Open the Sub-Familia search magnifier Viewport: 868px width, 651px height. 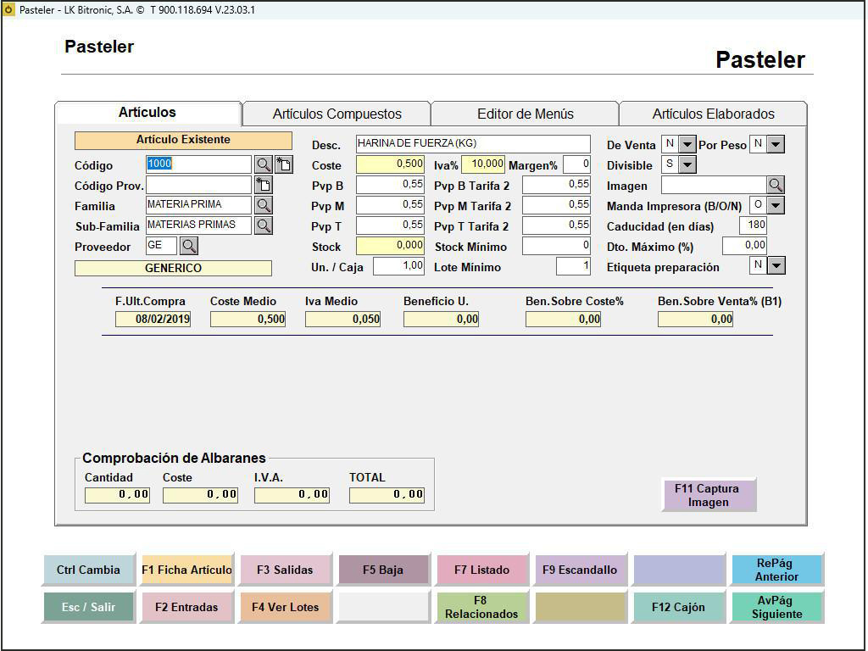264,225
